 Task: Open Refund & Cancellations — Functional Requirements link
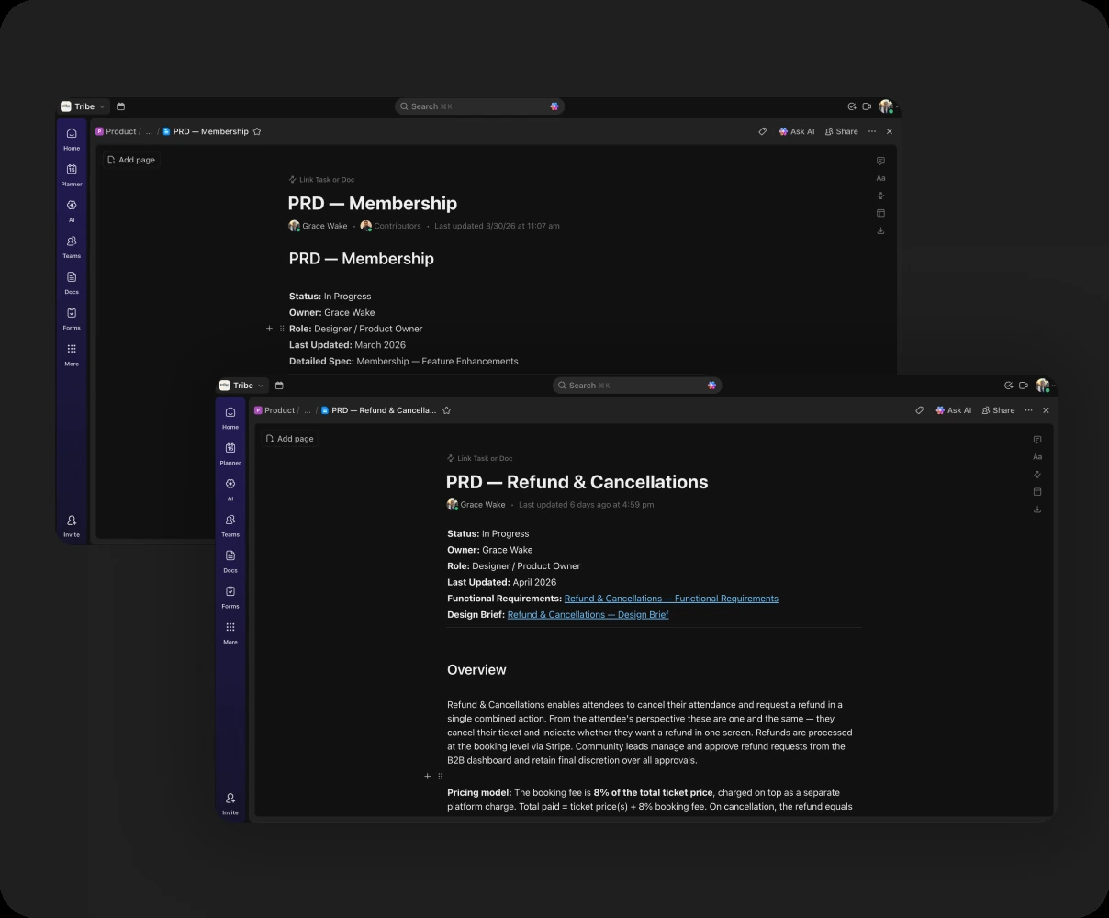click(671, 599)
